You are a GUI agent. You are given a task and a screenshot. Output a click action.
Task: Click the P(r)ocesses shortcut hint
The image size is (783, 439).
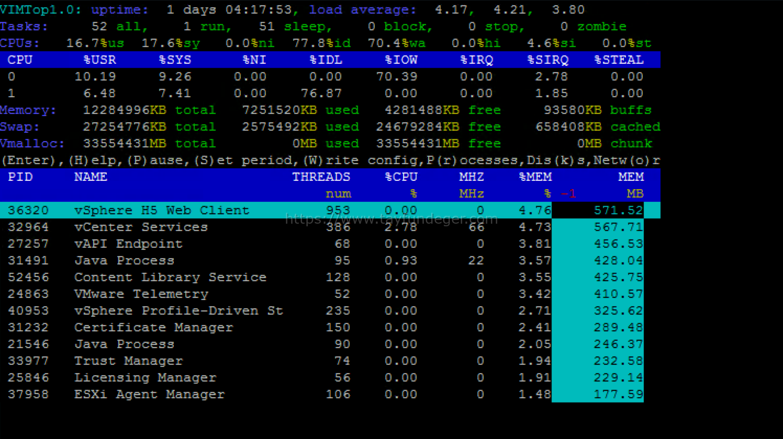pos(472,160)
